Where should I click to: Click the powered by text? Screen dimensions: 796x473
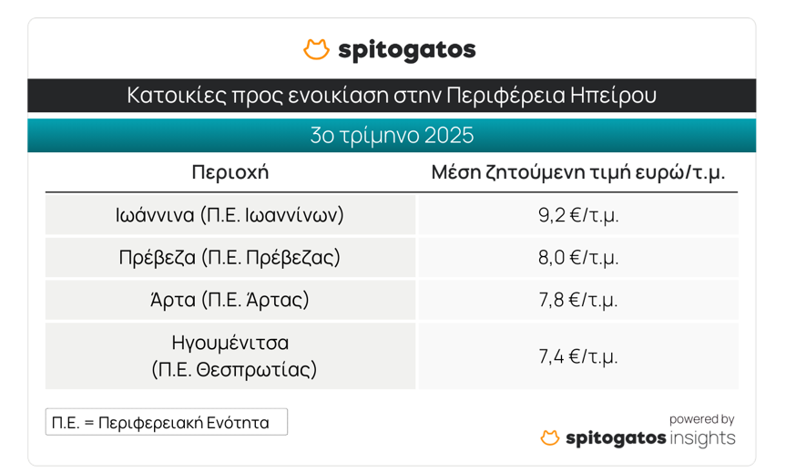701,419
